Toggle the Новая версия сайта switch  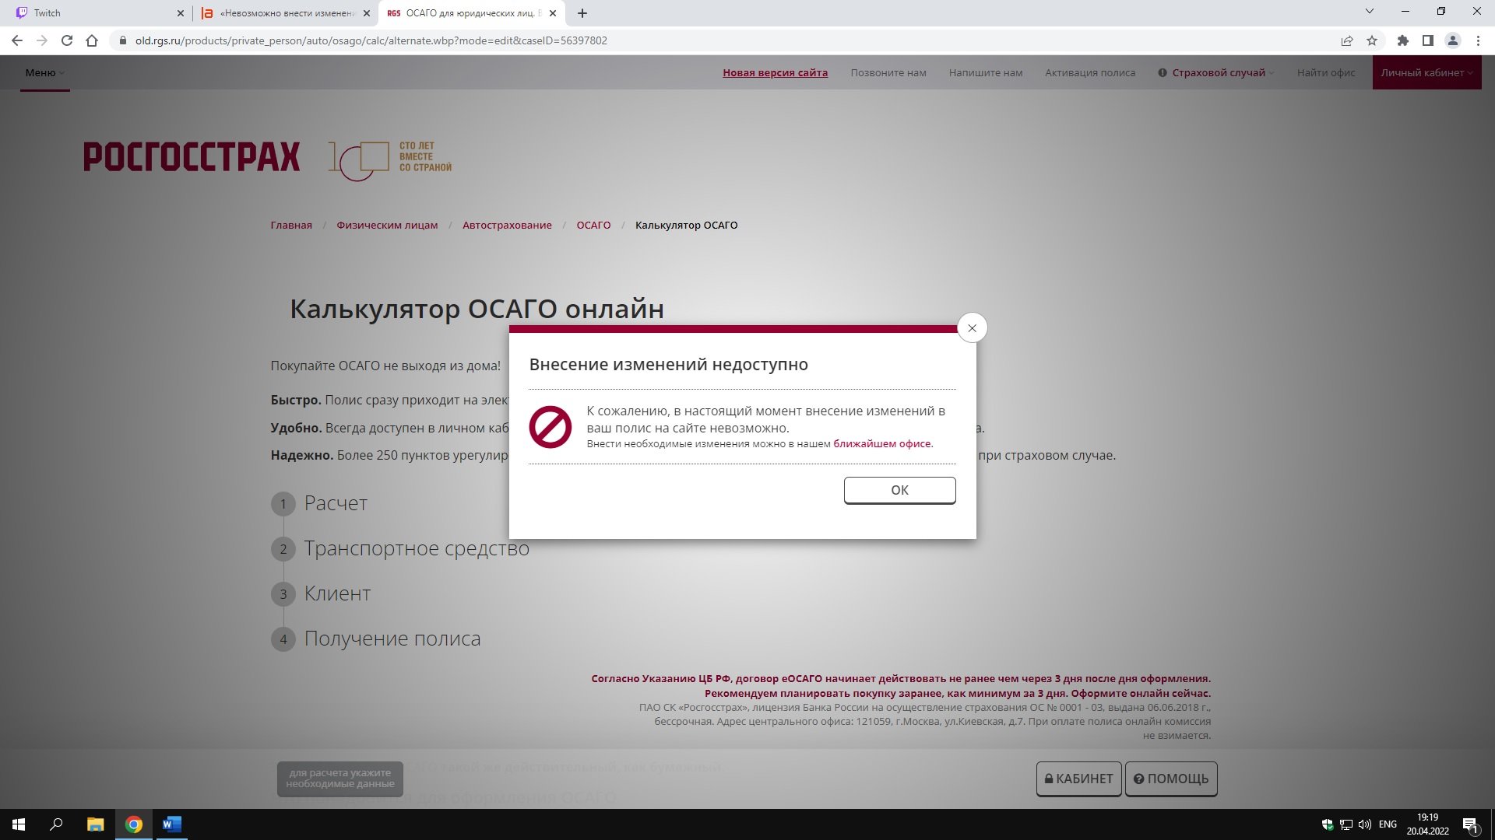click(x=776, y=72)
